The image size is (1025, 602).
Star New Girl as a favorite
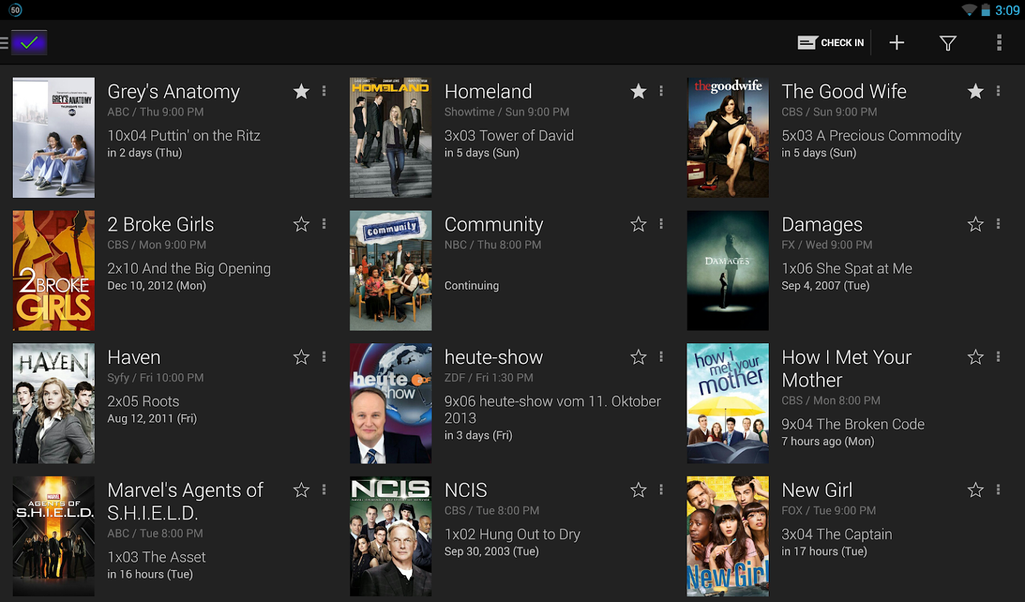(x=975, y=490)
